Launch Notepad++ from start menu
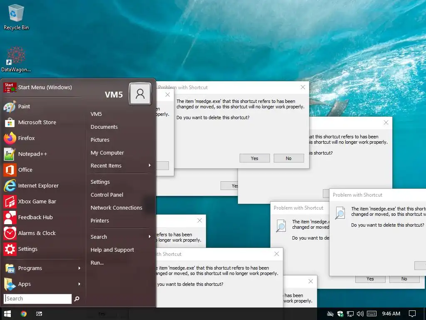The height and width of the screenshot is (320, 426). coord(43,154)
